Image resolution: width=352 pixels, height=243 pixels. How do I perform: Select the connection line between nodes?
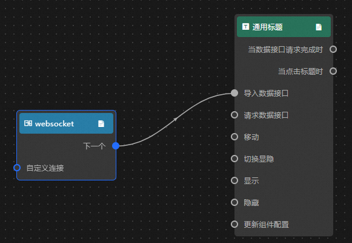(x=176, y=119)
